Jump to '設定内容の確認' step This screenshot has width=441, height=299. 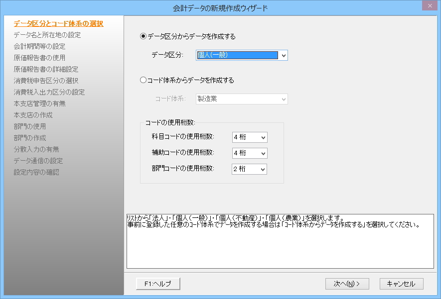click(36, 172)
